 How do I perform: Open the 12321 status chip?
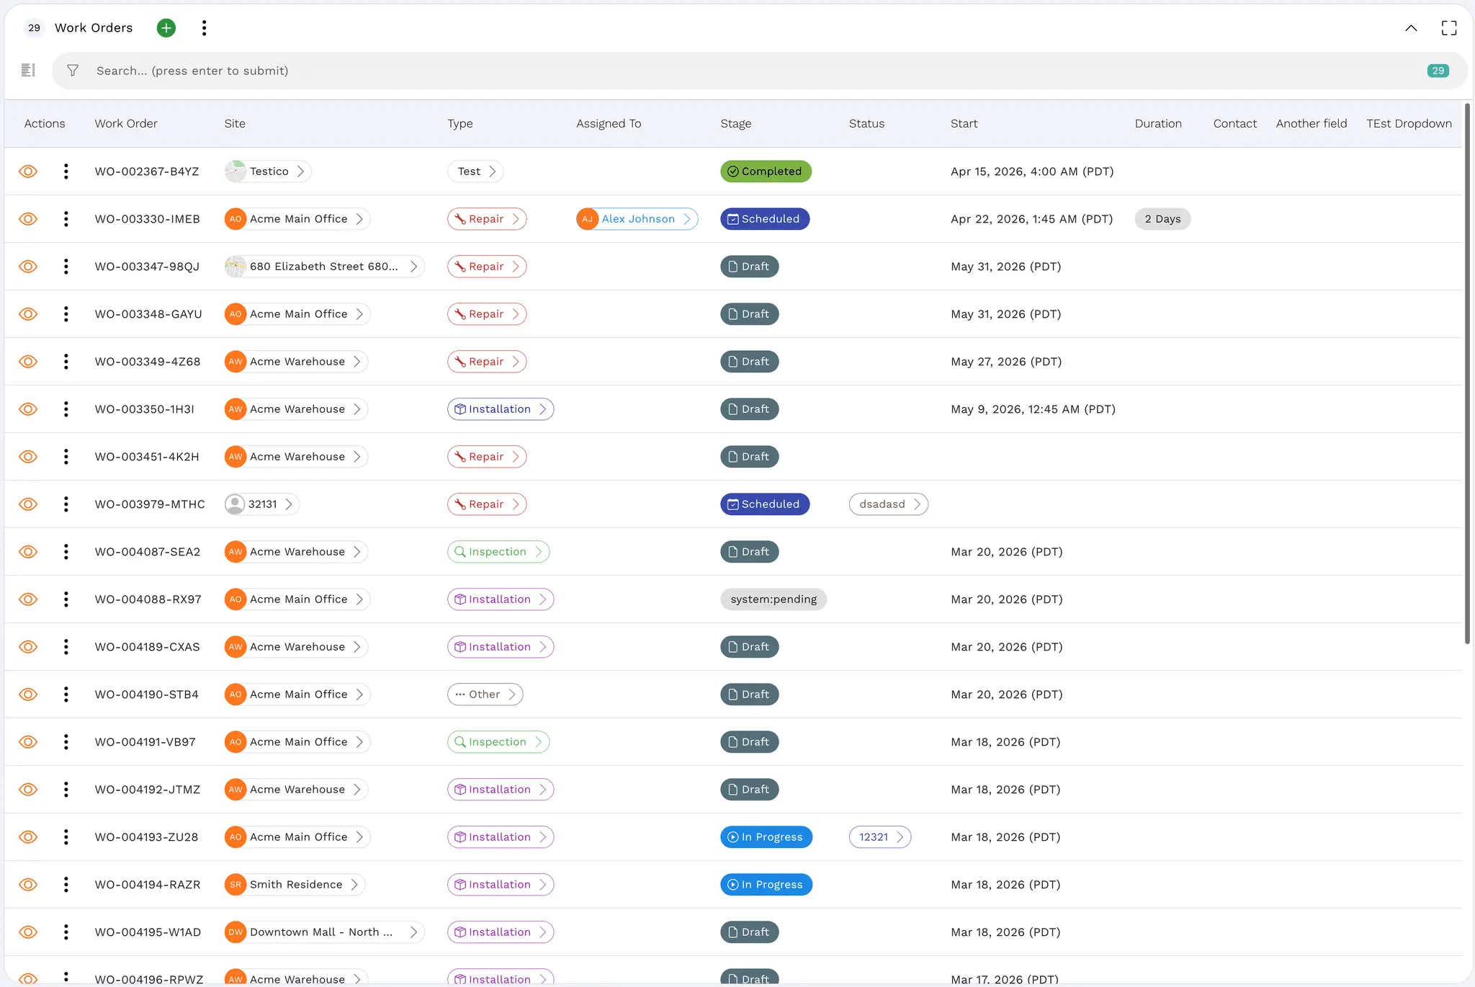click(x=880, y=837)
